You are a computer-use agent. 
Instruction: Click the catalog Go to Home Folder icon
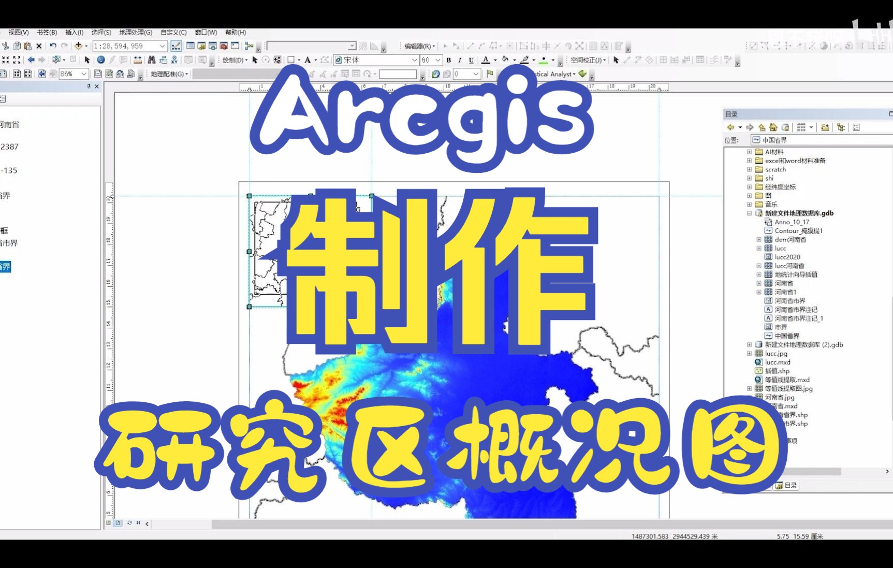pos(773,127)
